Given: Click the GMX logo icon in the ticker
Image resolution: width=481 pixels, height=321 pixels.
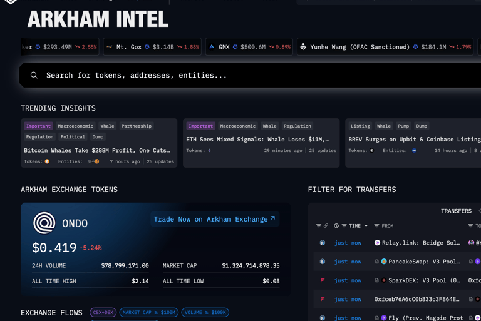Looking at the screenshot, I should 212,47.
